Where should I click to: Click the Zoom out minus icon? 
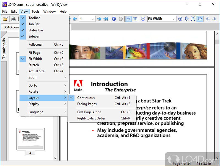(143, 19)
